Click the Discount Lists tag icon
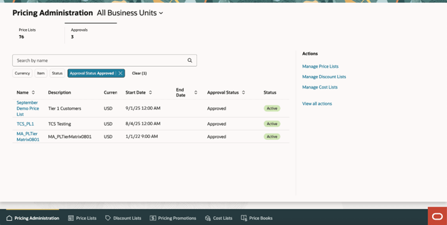Image resolution: width=447 pixels, height=225 pixels. 108,218
